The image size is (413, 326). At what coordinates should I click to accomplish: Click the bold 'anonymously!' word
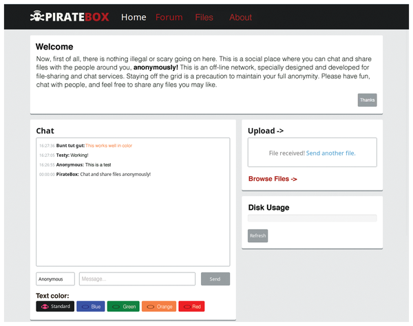156,67
